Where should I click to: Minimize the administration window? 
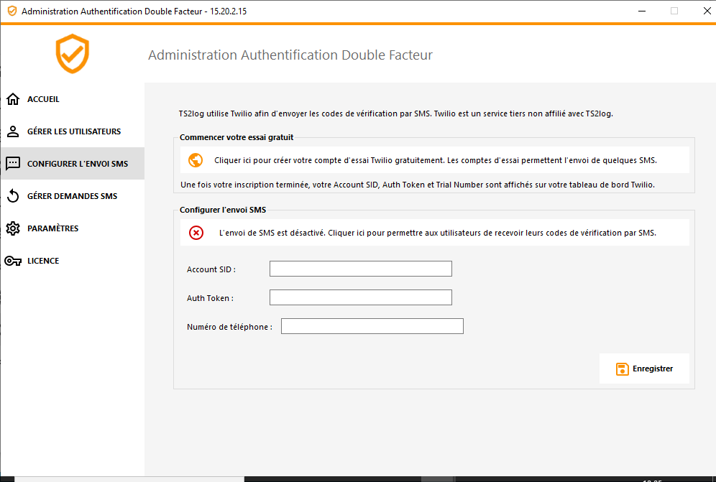(642, 11)
